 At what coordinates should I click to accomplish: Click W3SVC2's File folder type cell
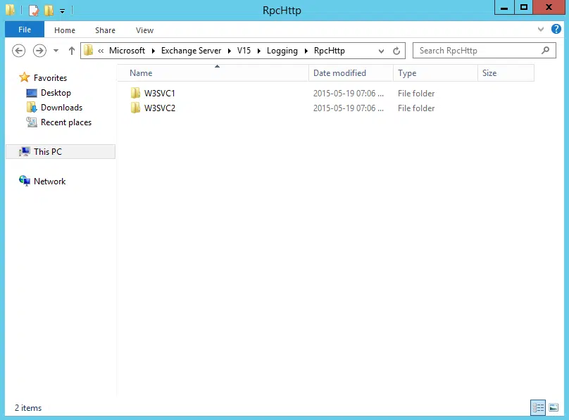click(x=416, y=108)
